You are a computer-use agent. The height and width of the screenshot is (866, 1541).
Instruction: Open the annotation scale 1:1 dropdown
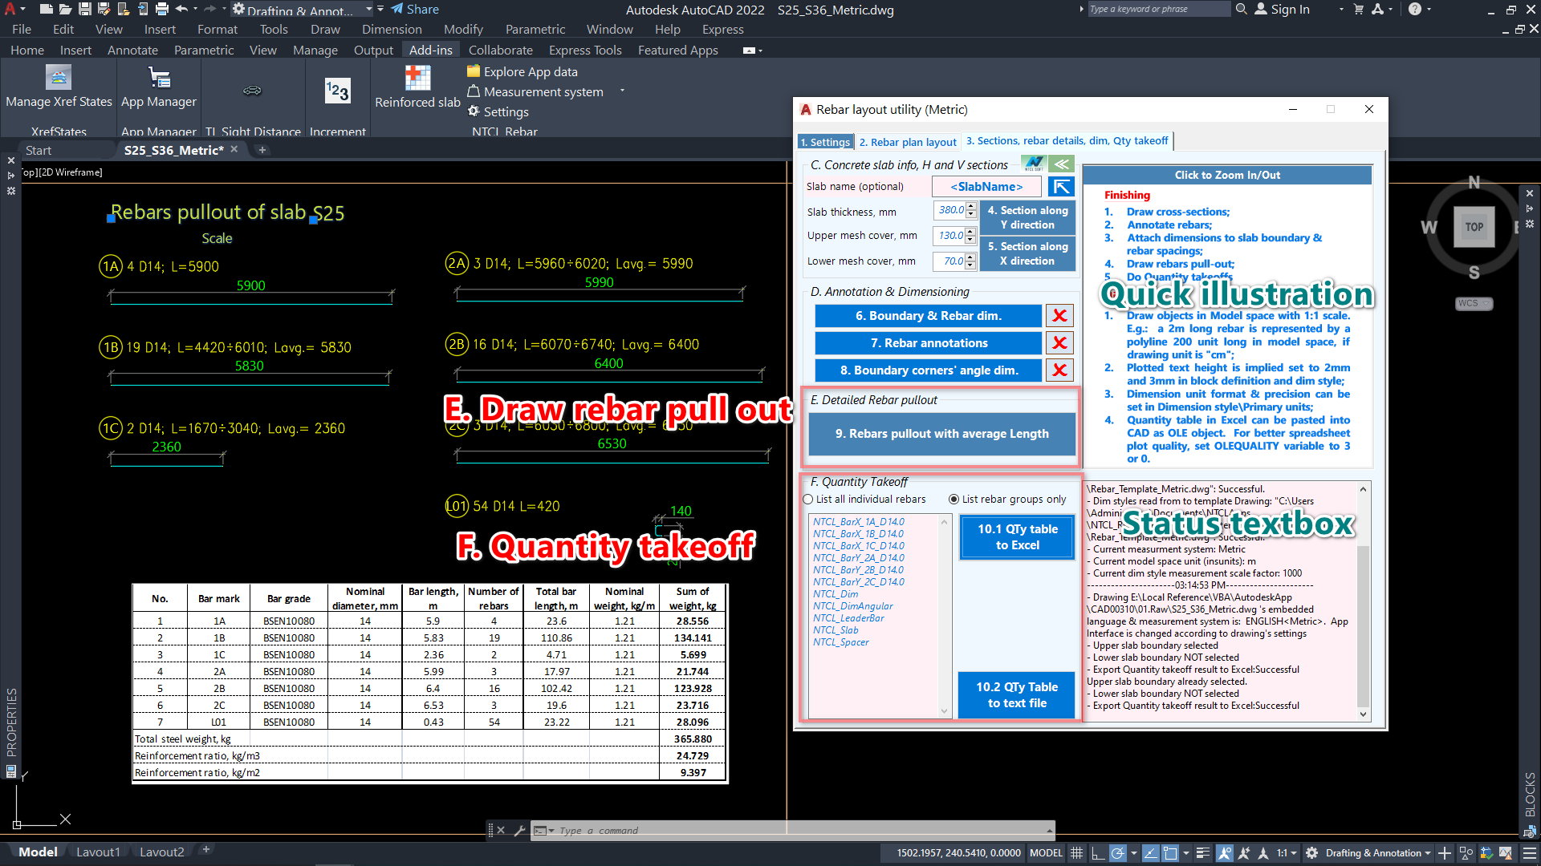pos(1287,853)
